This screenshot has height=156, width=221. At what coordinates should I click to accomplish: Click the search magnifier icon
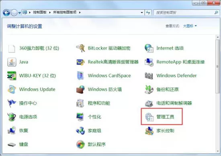coord(216,12)
